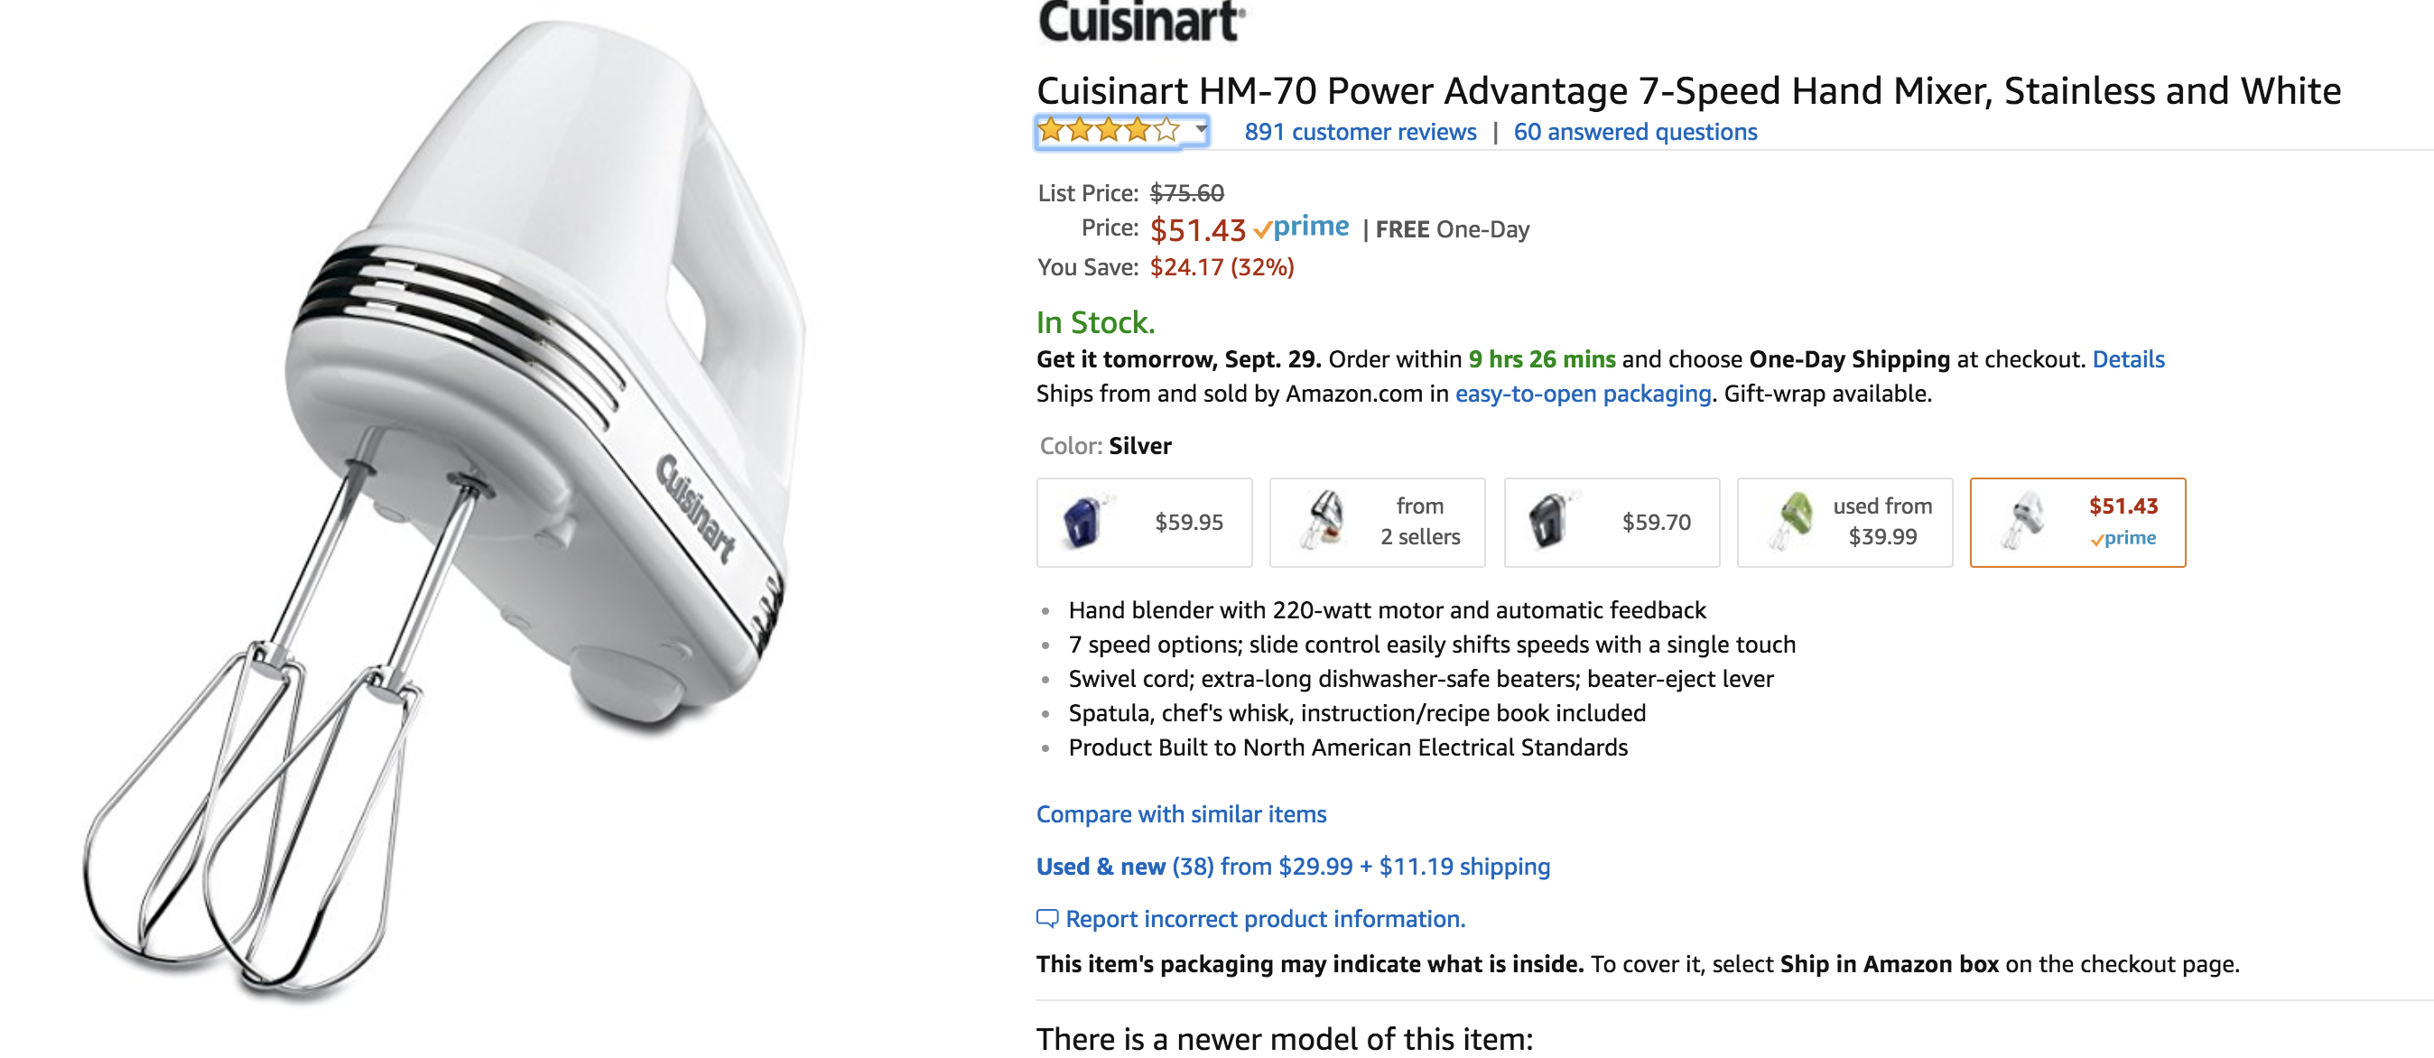This screenshot has height=1058, width=2434.
Task: Click the green mixer thumbnail icon
Action: coord(1790,520)
